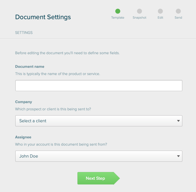Click the grey Snapshot step circle
Viewport: 196px width, 192px height.
coord(139,11)
